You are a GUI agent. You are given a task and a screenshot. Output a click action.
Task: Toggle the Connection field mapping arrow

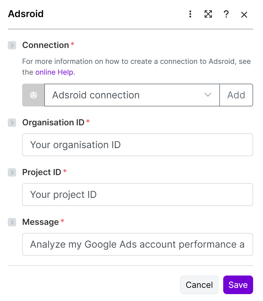12,45
